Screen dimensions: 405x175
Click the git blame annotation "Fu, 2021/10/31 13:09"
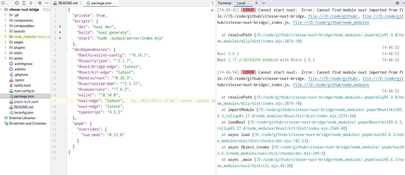153,101
